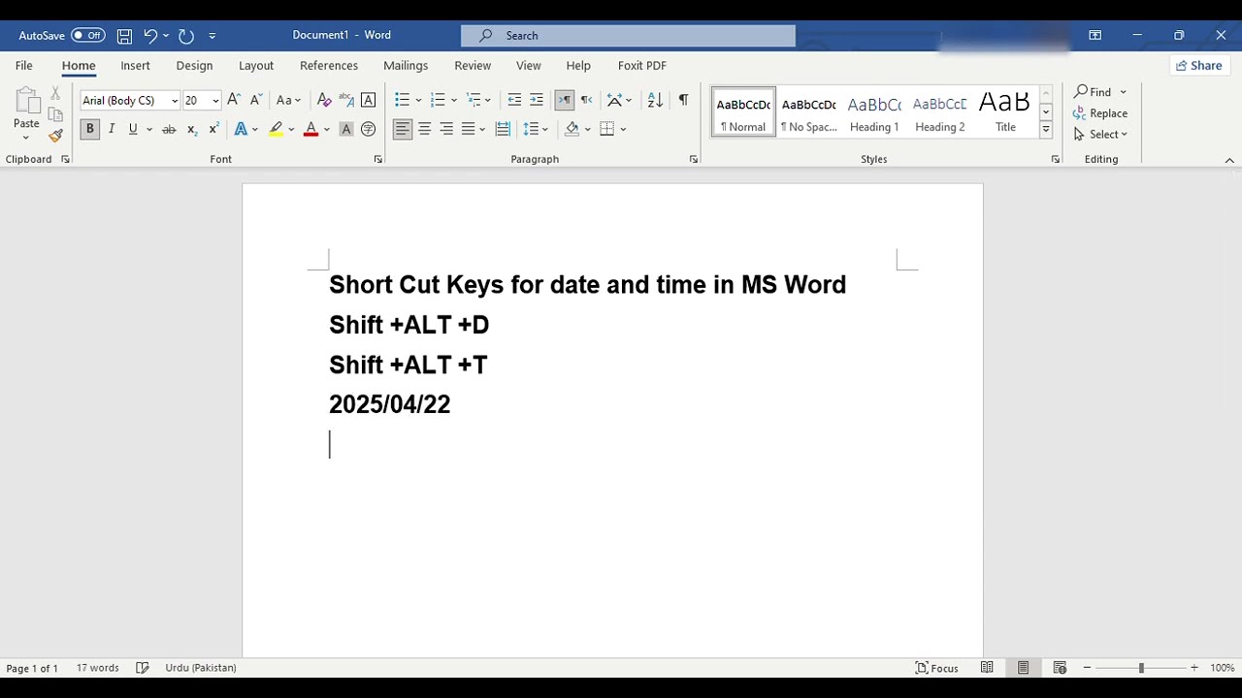
Task: Open the File menu
Action: [24, 66]
